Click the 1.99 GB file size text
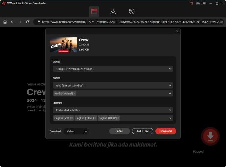The height and width of the screenshot is (167, 226). pos(84,50)
